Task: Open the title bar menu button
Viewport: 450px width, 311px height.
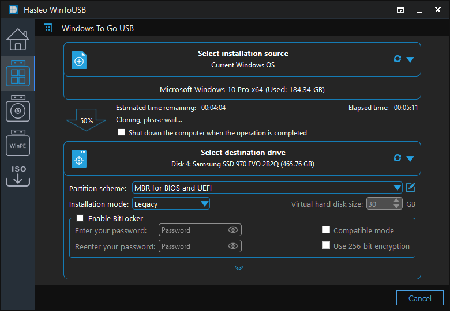Action: click(x=400, y=10)
